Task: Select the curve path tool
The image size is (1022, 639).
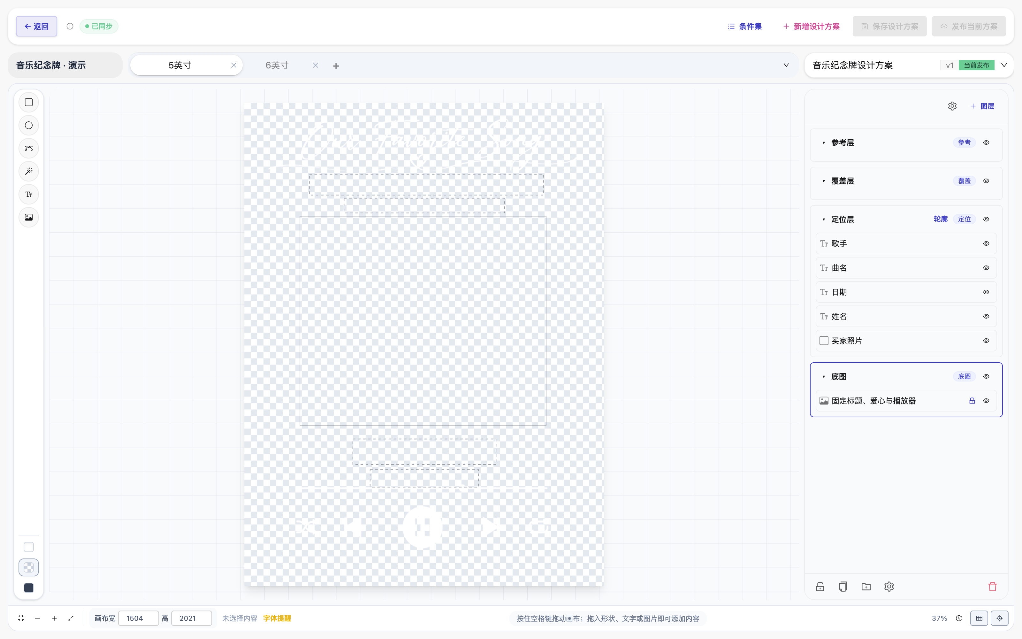Action: coord(29,148)
